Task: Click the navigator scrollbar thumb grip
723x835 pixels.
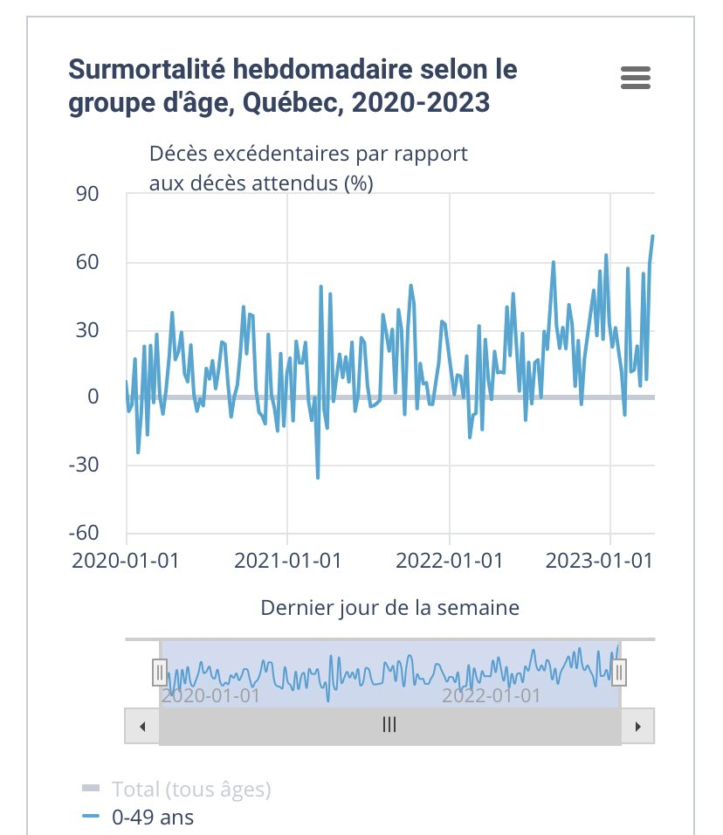Action: coord(389,725)
